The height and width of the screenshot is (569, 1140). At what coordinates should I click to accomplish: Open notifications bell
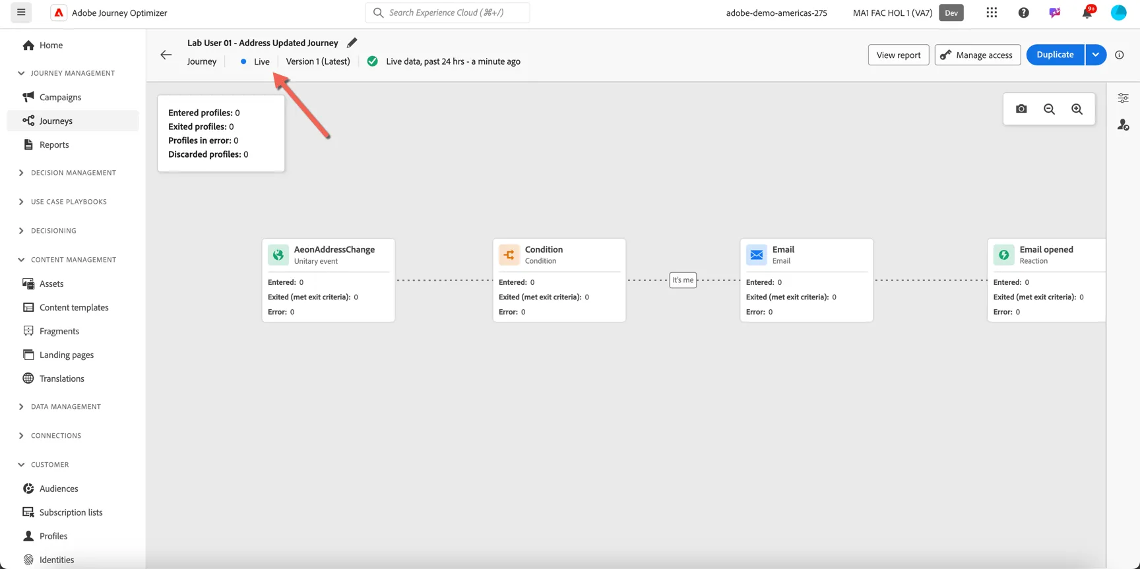pos(1087,13)
